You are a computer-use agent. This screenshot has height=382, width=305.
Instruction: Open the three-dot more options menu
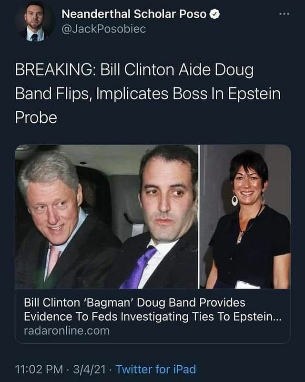pos(285,14)
